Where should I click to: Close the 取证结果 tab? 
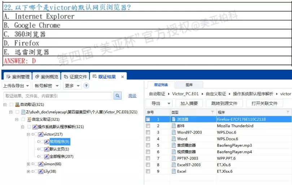[122, 77]
